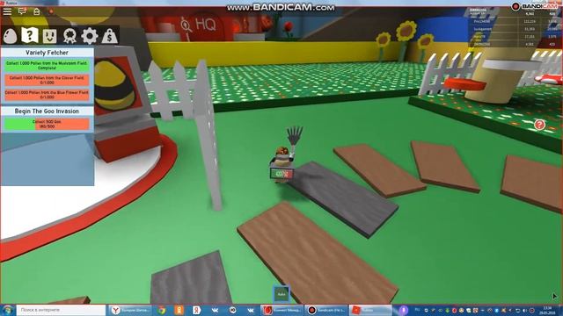Open the Roblox chat icon
This screenshot has width=563, height=316.
click(22, 11)
